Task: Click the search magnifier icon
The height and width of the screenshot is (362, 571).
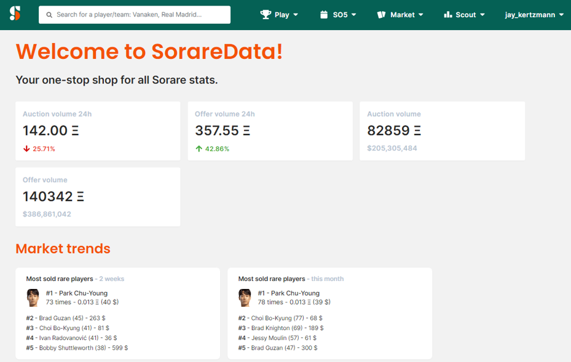Action: [x=49, y=15]
